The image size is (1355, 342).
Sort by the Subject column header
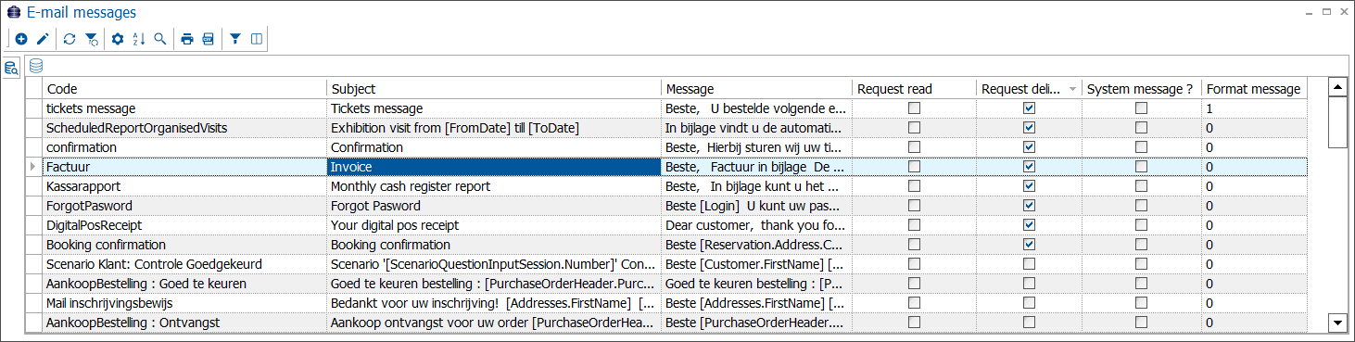[494, 89]
